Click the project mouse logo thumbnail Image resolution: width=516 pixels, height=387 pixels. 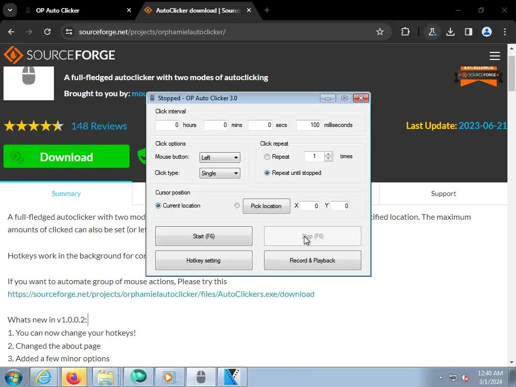29,83
